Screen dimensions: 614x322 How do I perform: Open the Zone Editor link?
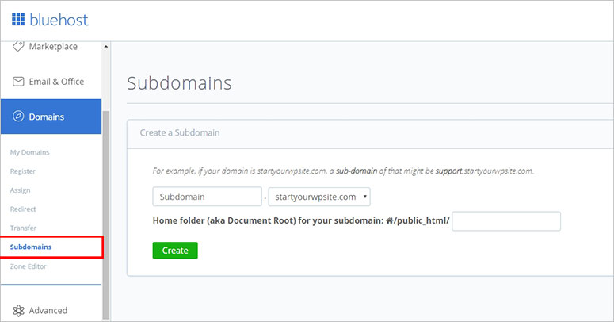29,266
